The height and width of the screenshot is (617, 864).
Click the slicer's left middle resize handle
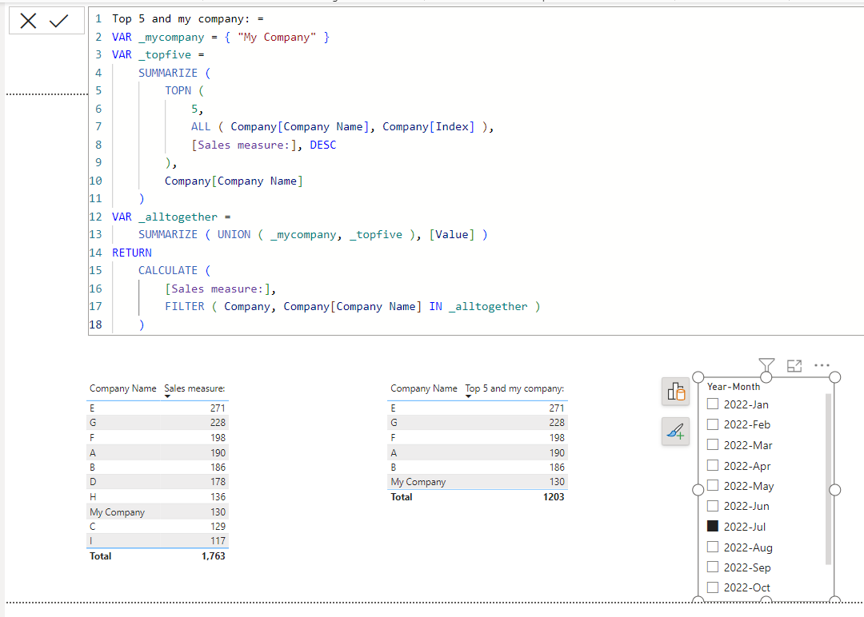(x=698, y=489)
